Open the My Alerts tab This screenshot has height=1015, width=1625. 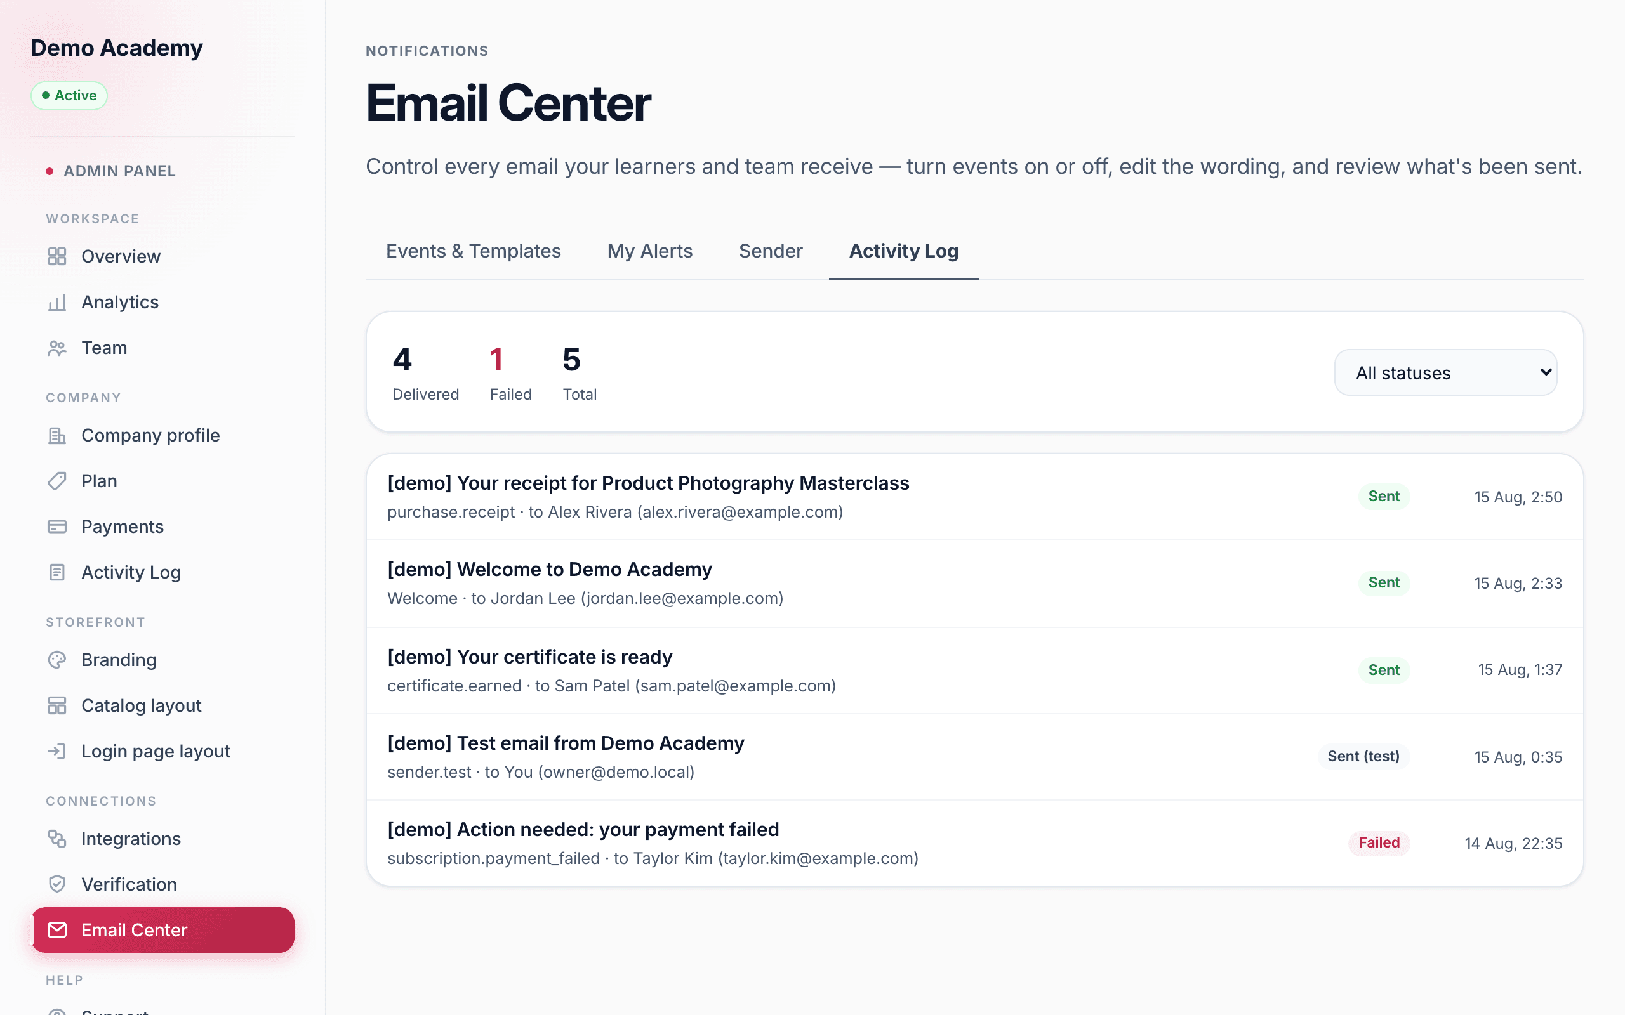pos(649,251)
